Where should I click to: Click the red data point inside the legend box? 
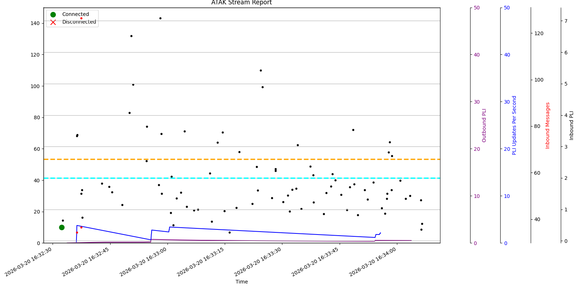(x=81, y=18)
